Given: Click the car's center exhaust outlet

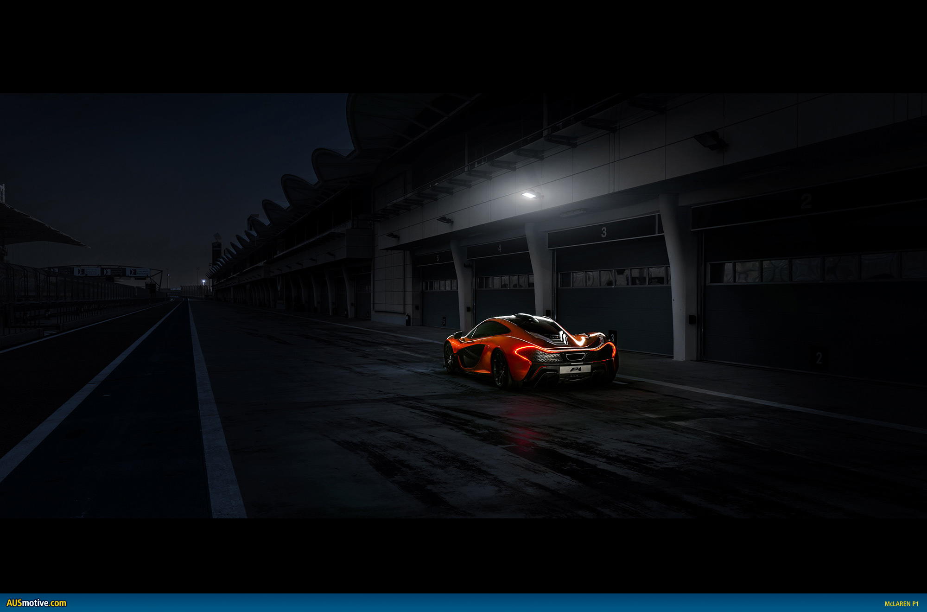Looking at the screenshot, I should point(575,357).
